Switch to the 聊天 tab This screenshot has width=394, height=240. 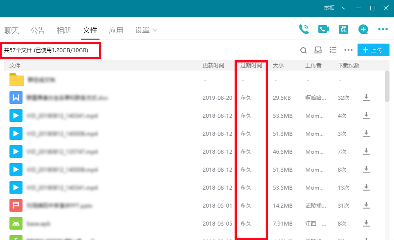pyautogui.click(x=12, y=30)
